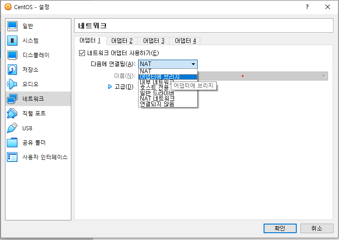This screenshot has height=240, width=339.
Task: Switch to 어댑터 4 tab
Action: (x=185, y=41)
